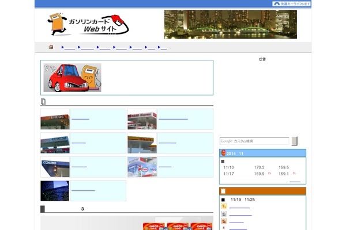
Task: Open the fourth-ranked card link
Action: click(238, 228)
